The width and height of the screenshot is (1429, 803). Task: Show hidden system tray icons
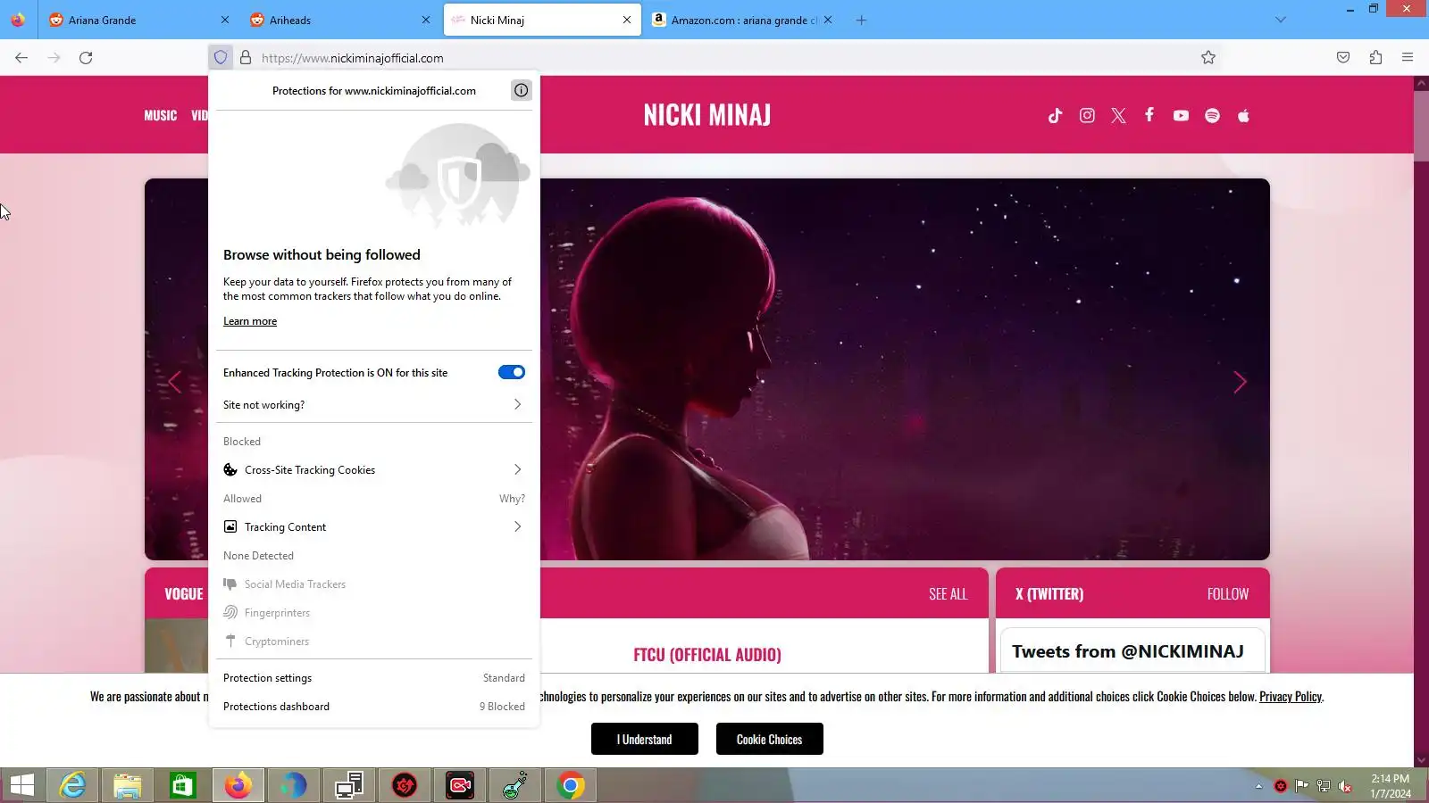click(1258, 786)
